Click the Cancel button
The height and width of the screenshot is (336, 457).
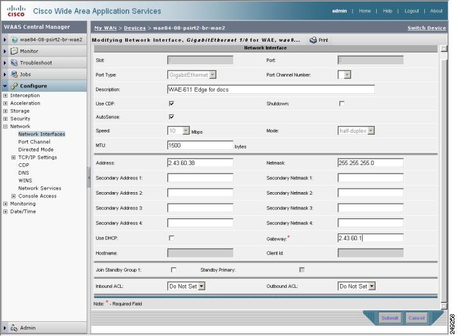[417, 318]
